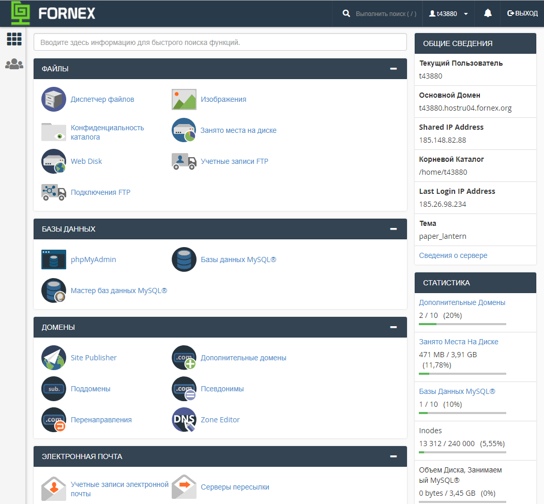544x504 pixels.
Task: Click the disk usage progress bar
Action: coord(462,373)
